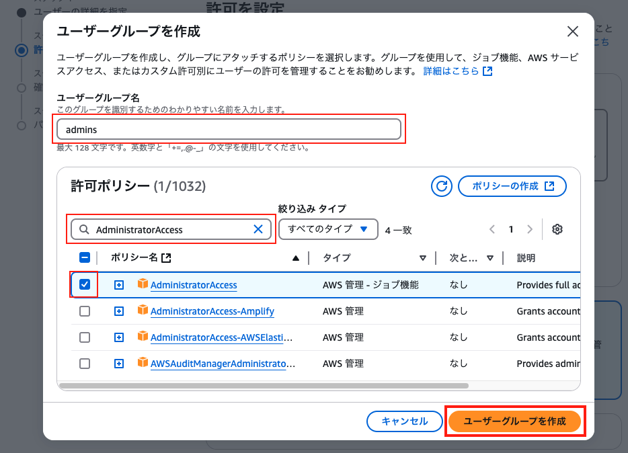
Task: Go to next page of policy results
Action: pos(530,229)
